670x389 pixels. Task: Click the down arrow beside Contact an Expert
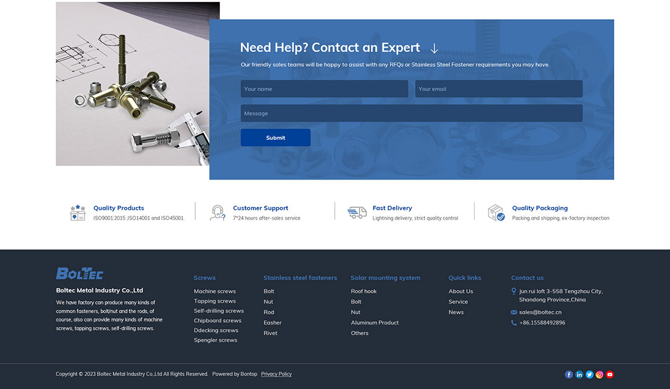434,48
